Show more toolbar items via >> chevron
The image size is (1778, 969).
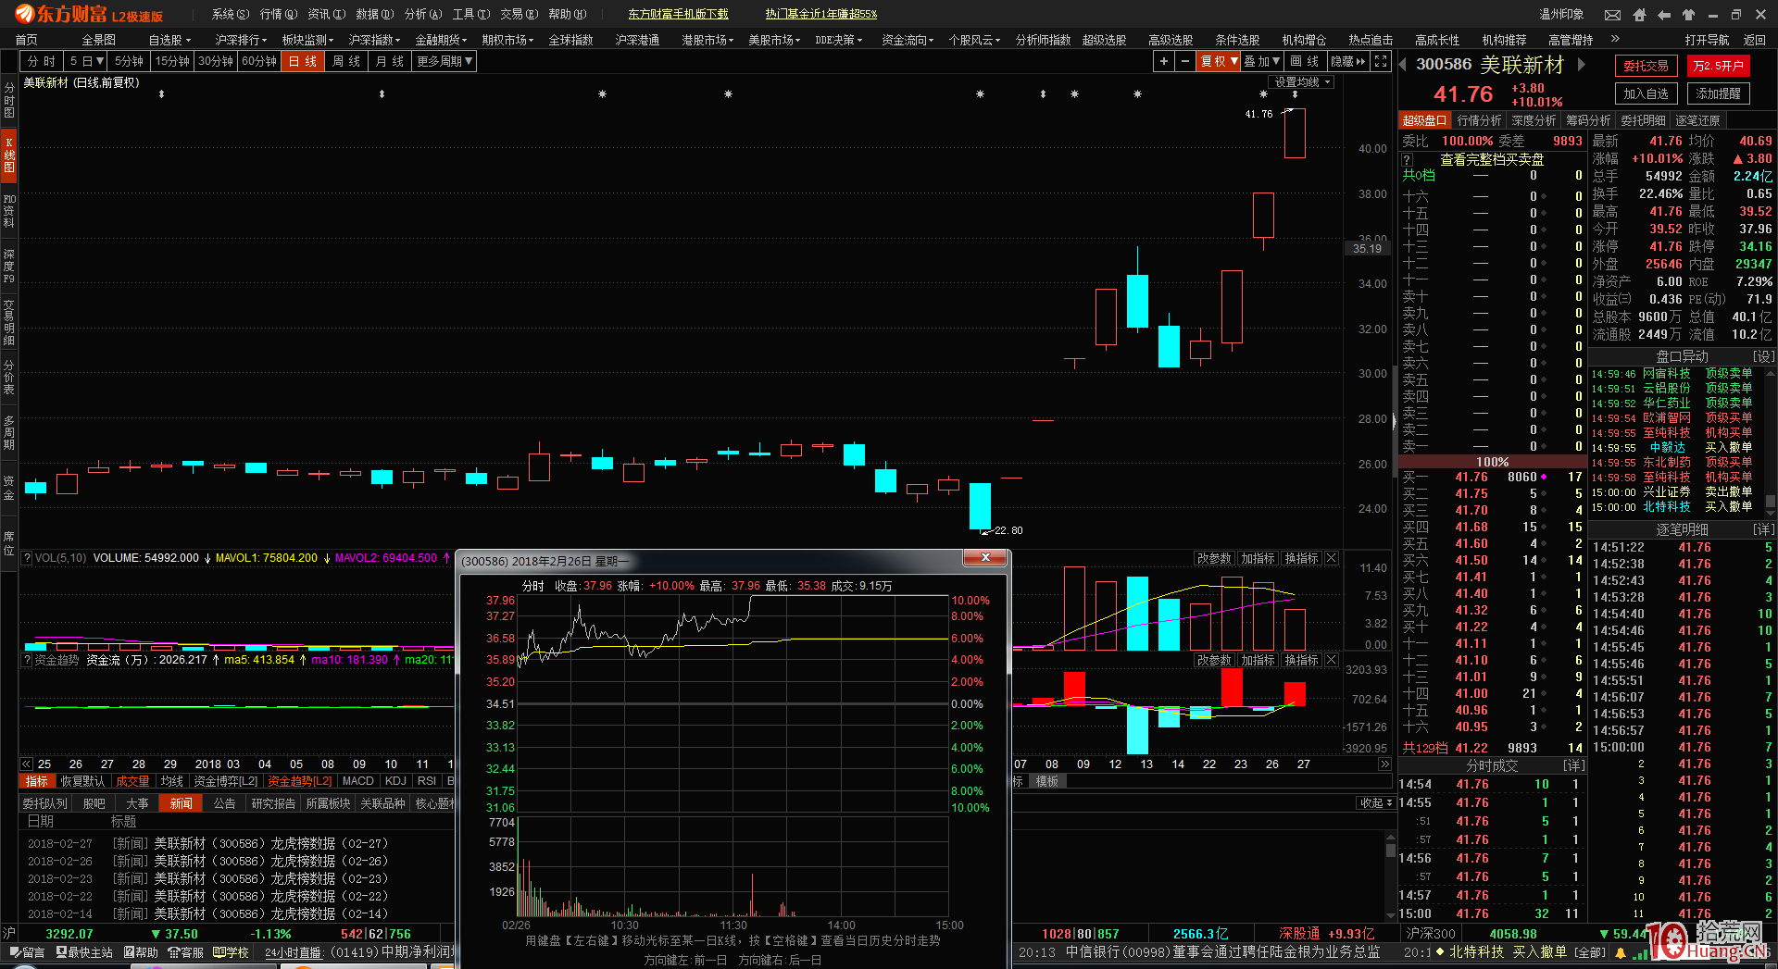pyautogui.click(x=1616, y=39)
